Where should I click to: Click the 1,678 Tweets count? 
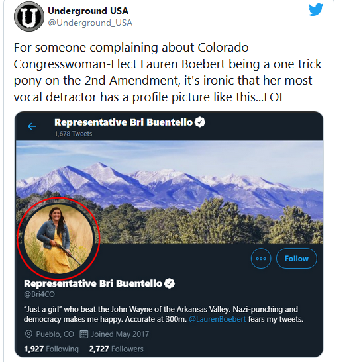pyautogui.click(x=74, y=134)
